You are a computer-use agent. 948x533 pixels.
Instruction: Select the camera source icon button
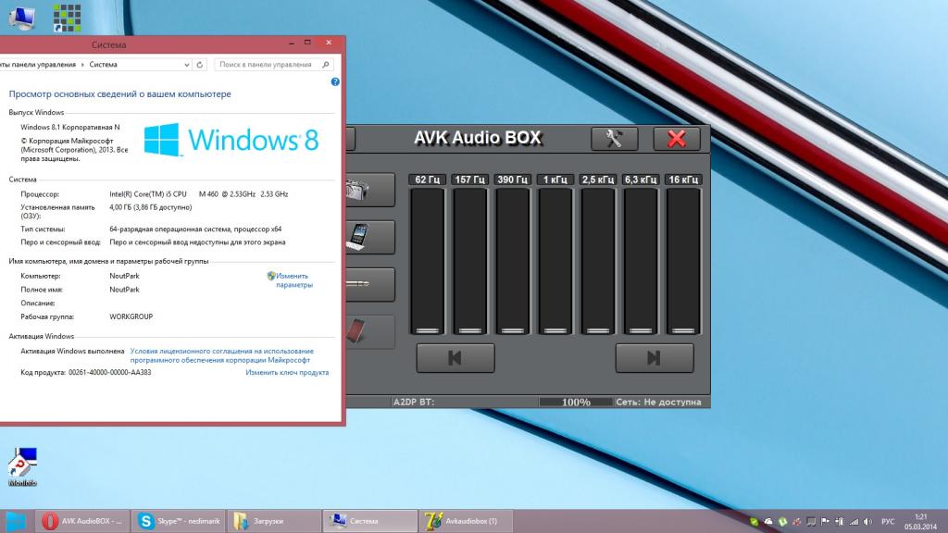[358, 190]
